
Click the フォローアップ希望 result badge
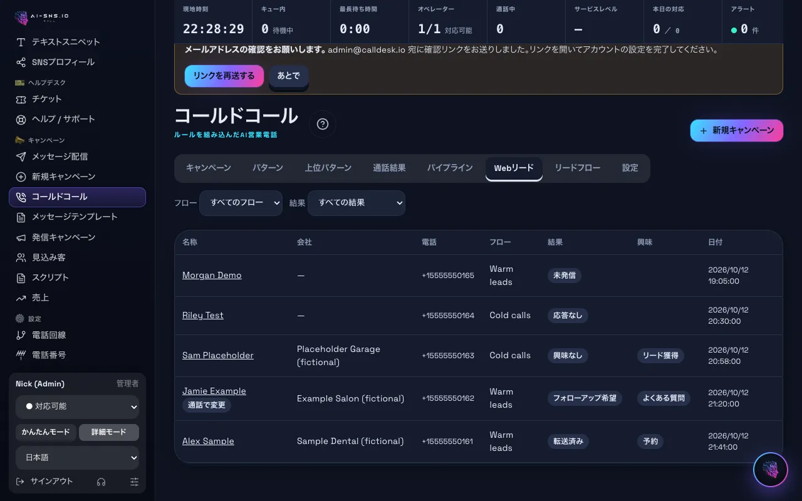coord(585,398)
